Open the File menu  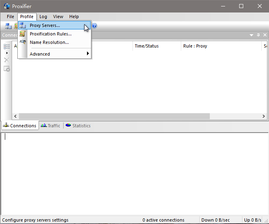10,17
